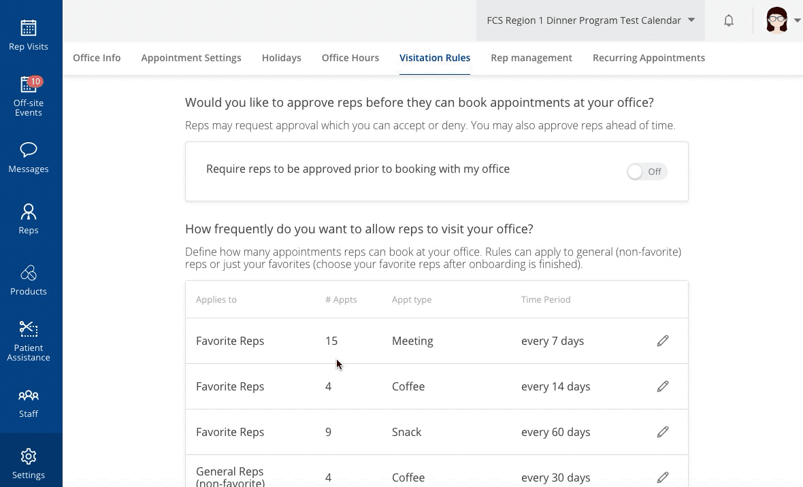Open Patient Assistance section

[x=29, y=341]
